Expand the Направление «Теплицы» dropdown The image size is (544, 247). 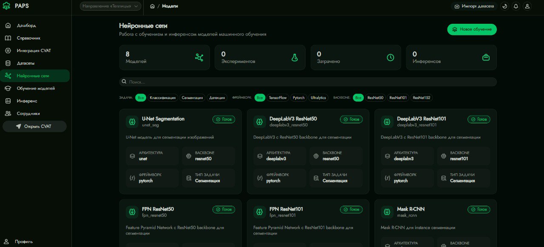click(110, 6)
